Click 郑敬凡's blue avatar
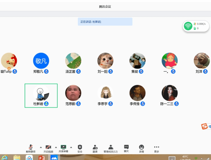 pyautogui.click(x=41, y=61)
